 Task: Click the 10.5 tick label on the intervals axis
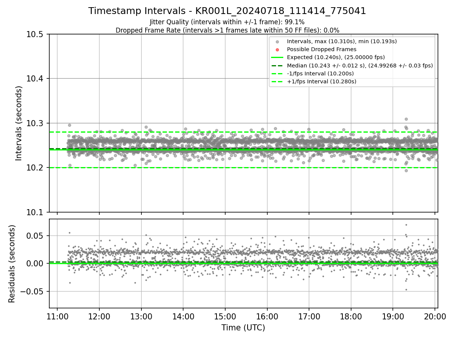point(35,34)
